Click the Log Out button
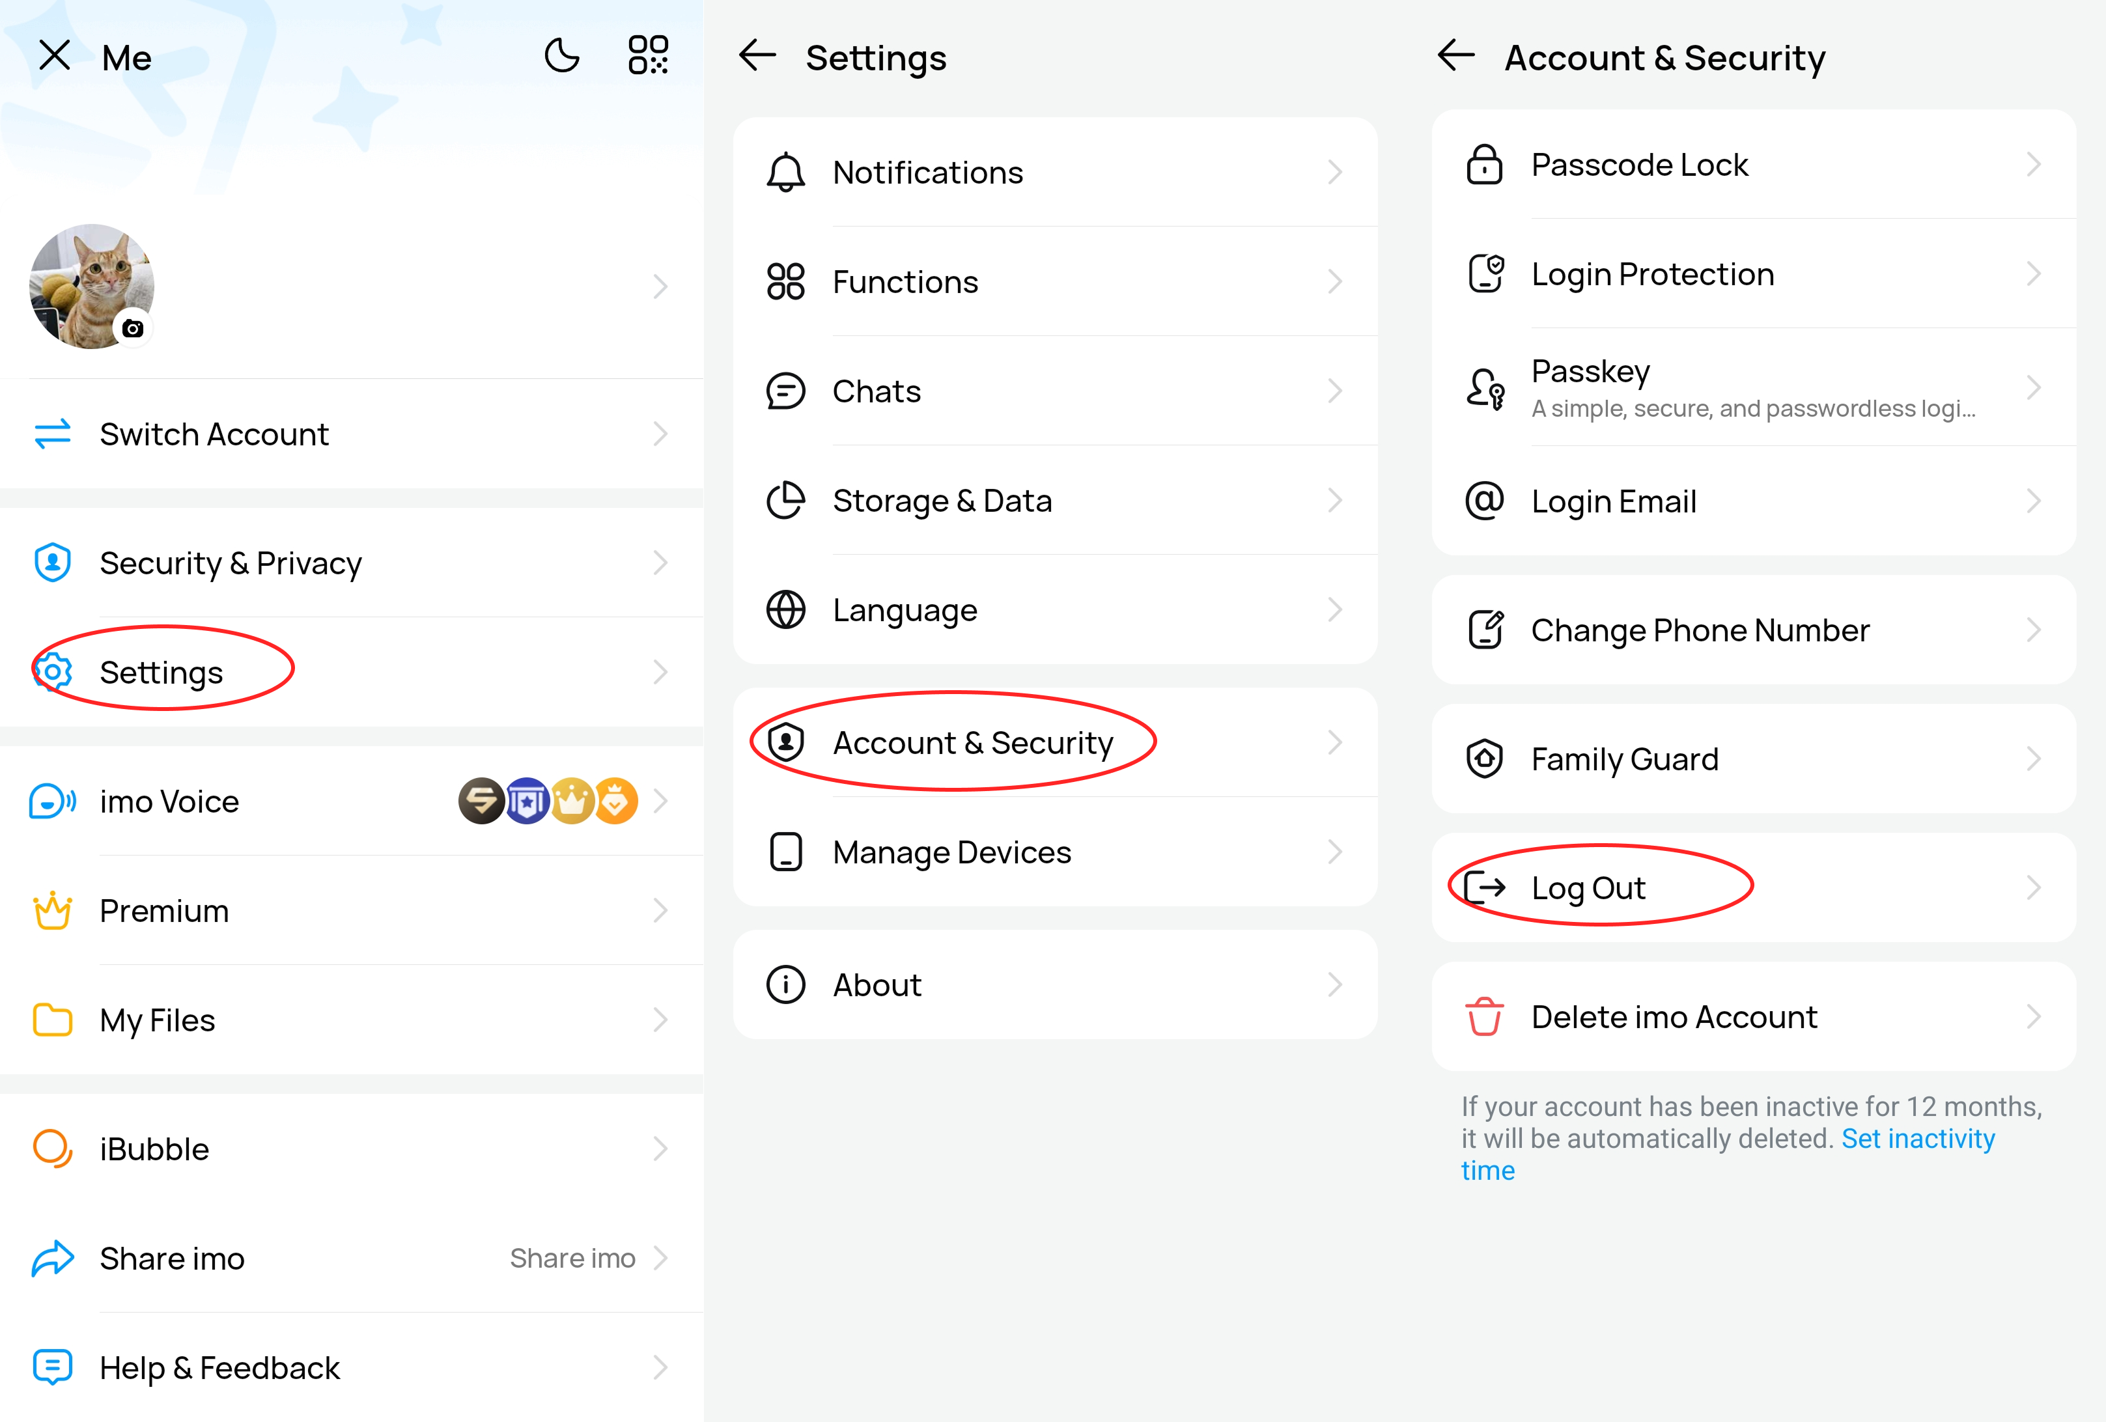 [1754, 887]
